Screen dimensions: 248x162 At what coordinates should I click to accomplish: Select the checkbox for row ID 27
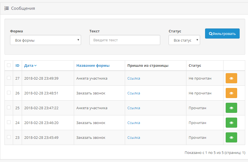coord(9,78)
